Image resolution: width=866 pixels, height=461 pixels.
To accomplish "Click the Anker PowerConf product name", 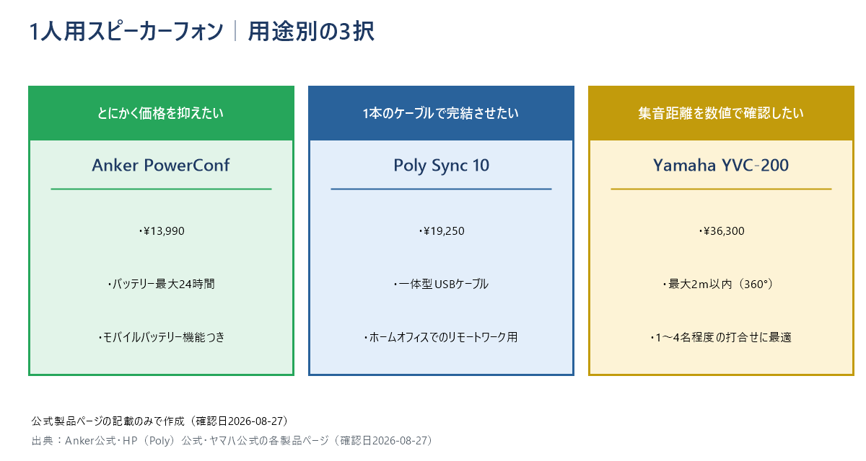I will (x=161, y=166).
